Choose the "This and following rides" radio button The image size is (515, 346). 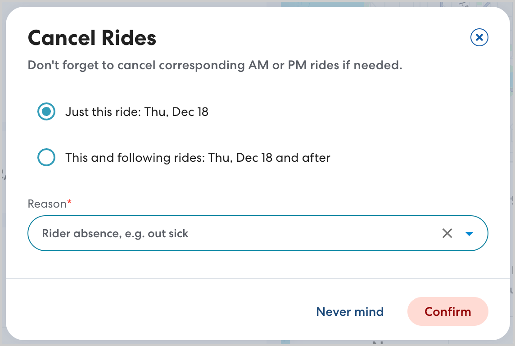click(46, 158)
